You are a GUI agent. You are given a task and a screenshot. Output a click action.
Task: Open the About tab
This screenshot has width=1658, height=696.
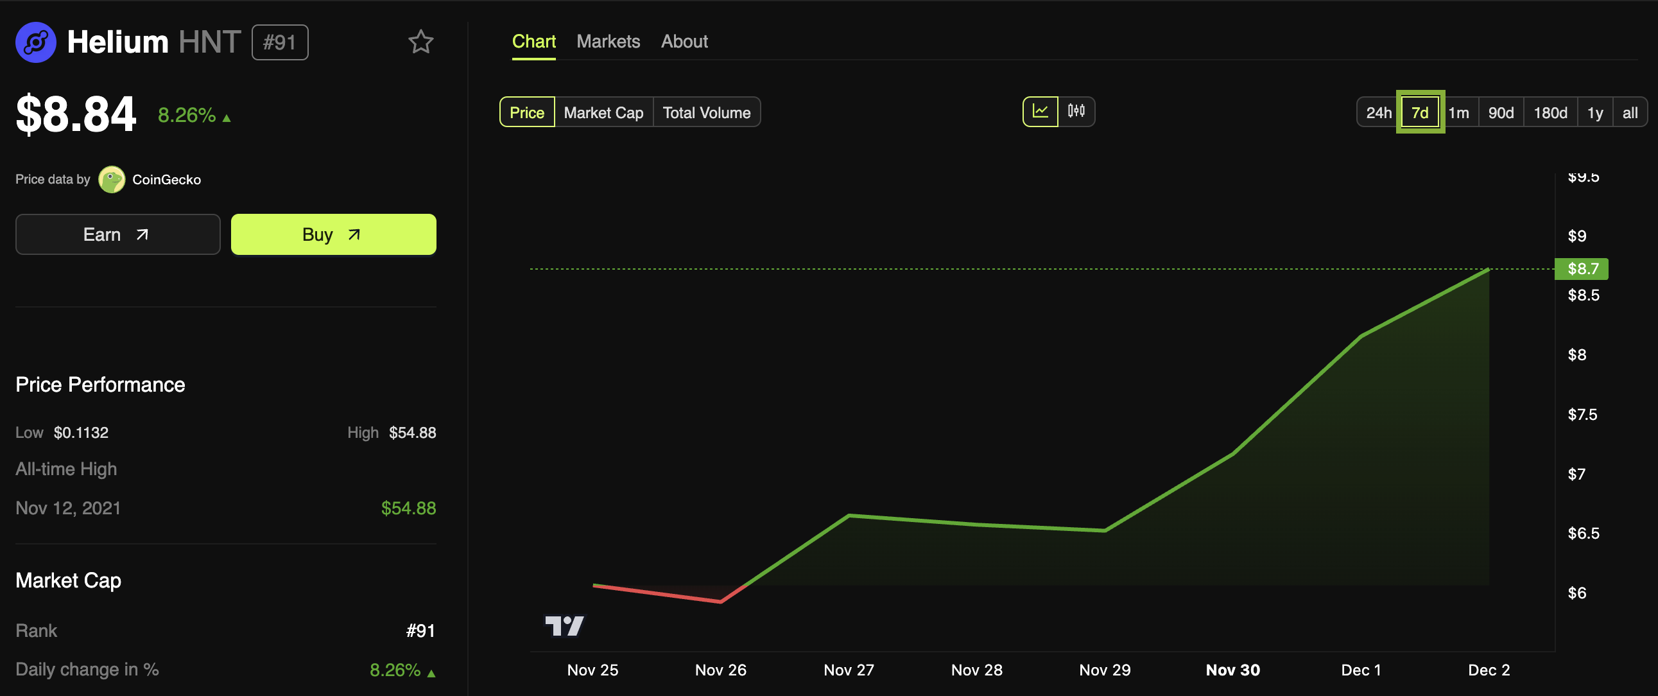(x=684, y=42)
